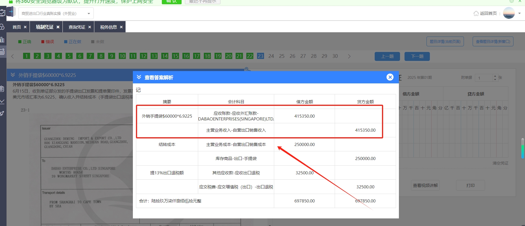Return to homepage via 返回首页
525x226 pixels.
coord(485,13)
